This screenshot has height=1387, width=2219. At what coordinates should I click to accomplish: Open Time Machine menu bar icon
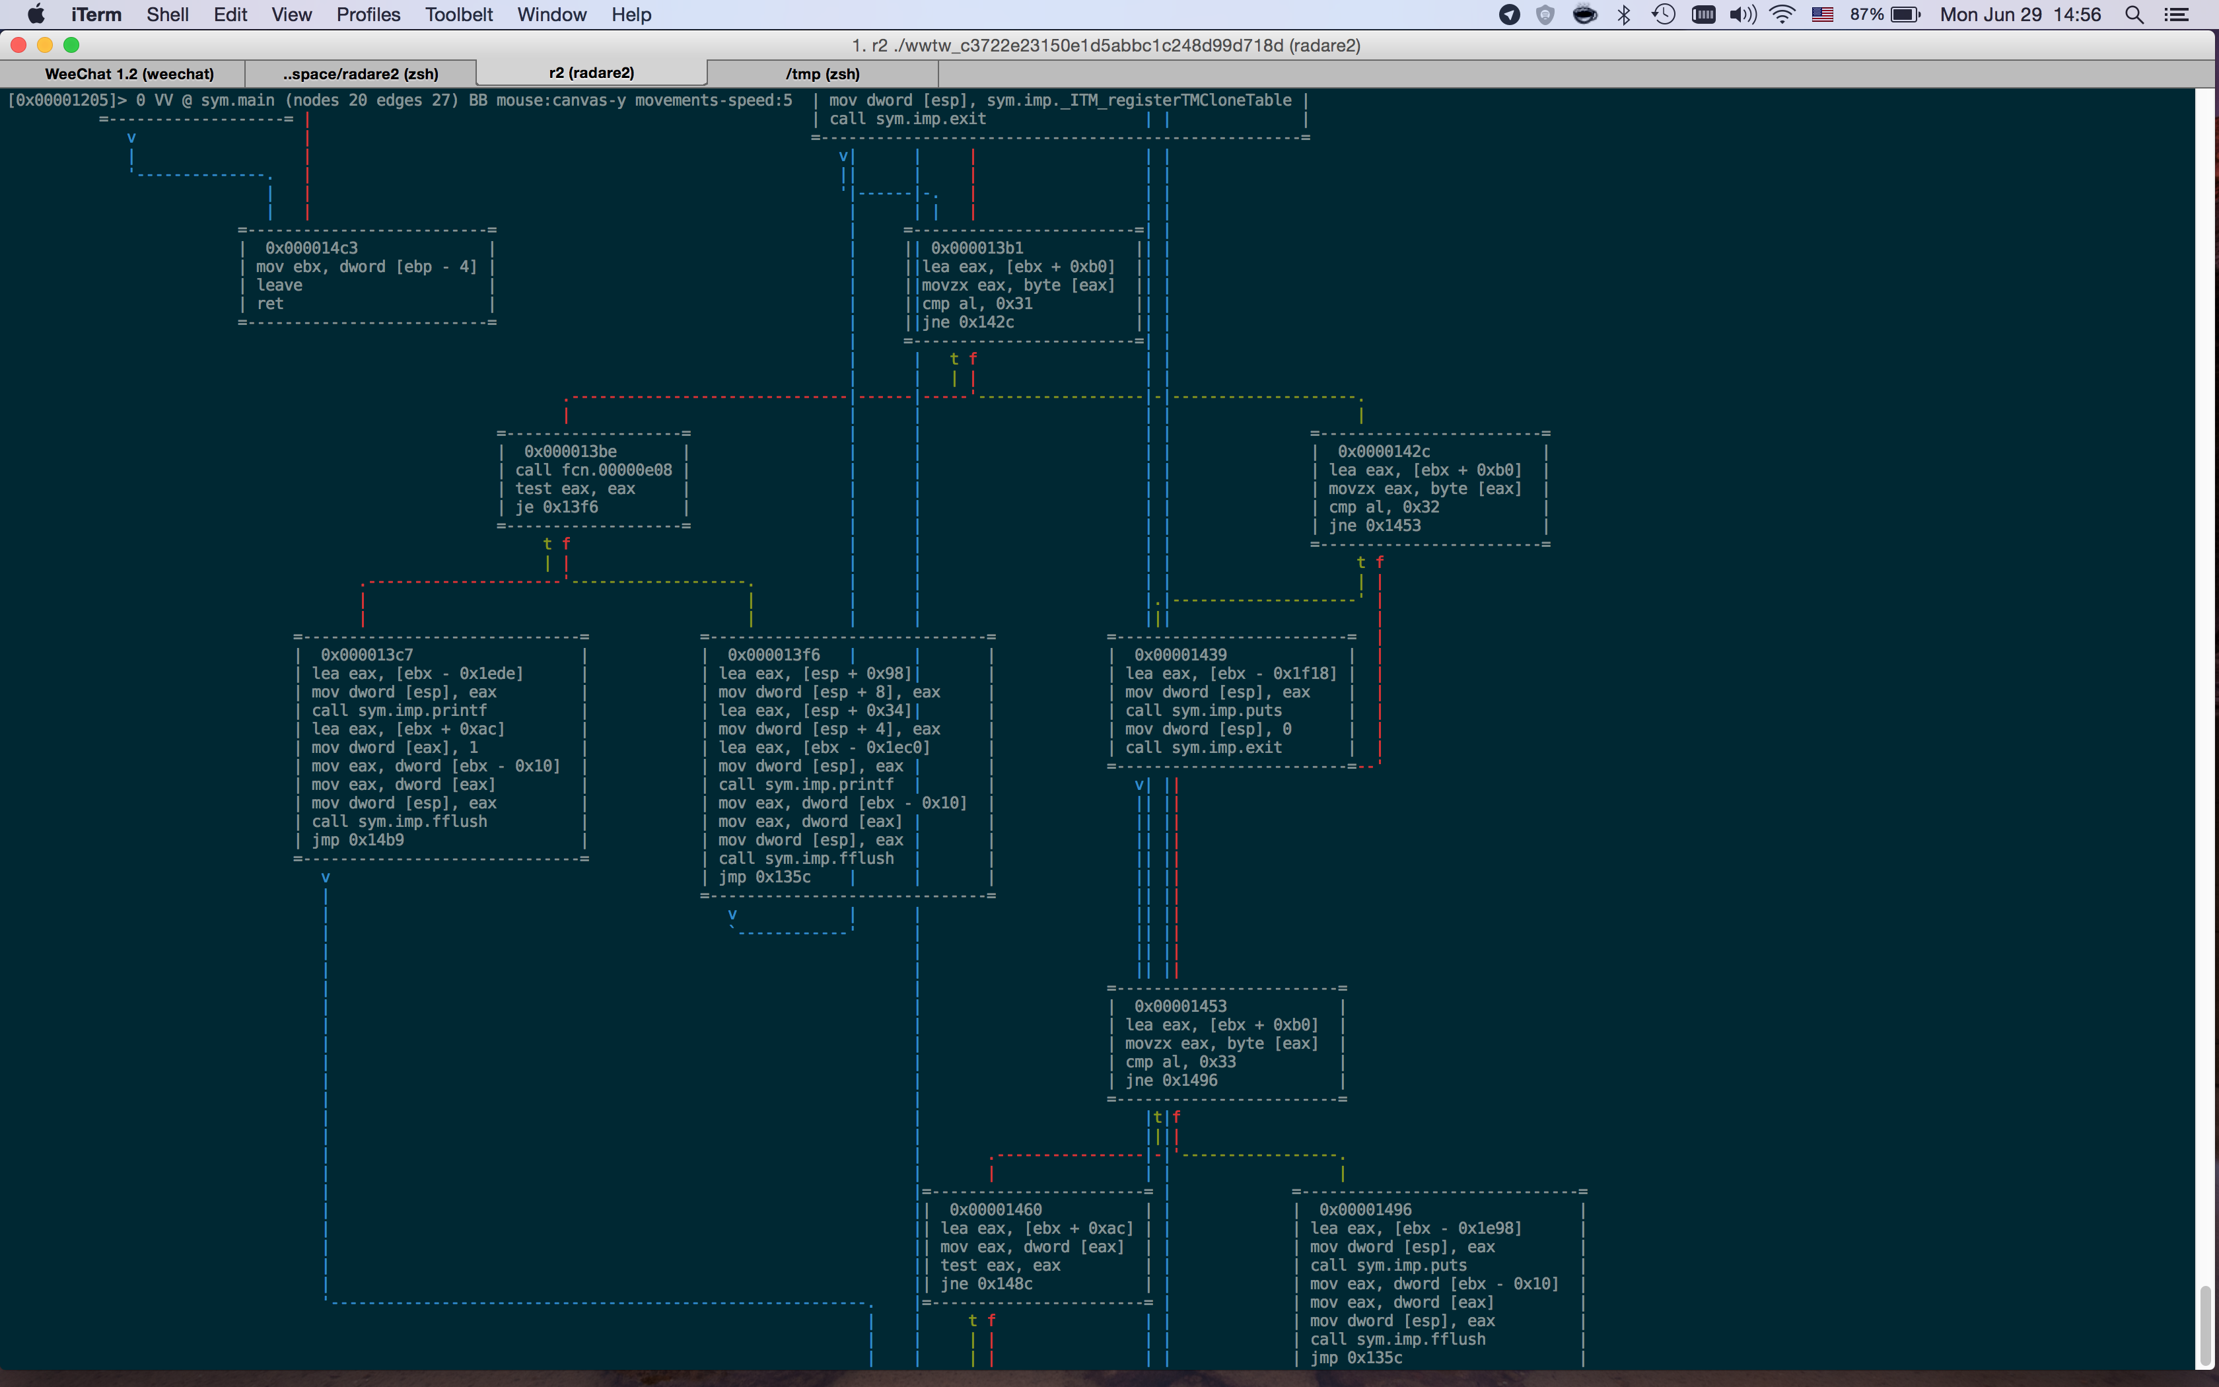1664,14
